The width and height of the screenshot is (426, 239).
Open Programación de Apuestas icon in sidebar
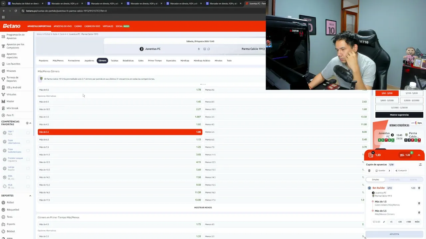pos(3,36)
